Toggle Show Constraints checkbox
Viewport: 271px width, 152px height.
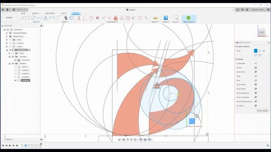tap(256, 97)
